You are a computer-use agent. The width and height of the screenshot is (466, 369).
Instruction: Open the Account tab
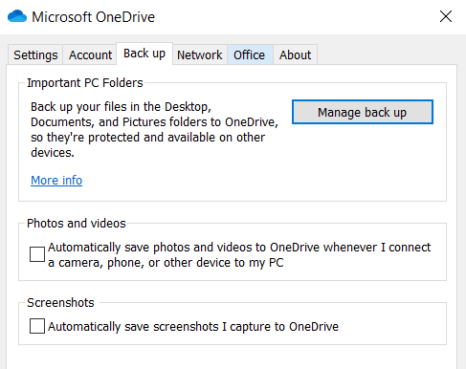tap(90, 54)
